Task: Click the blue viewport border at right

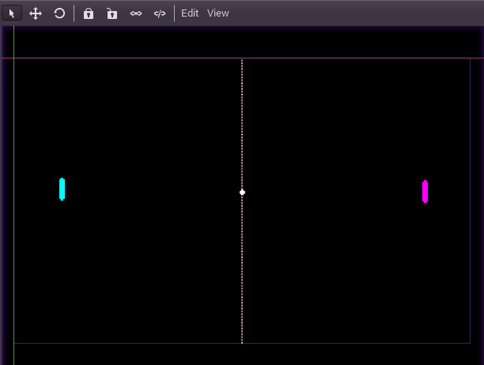Action: pyautogui.click(x=470, y=237)
